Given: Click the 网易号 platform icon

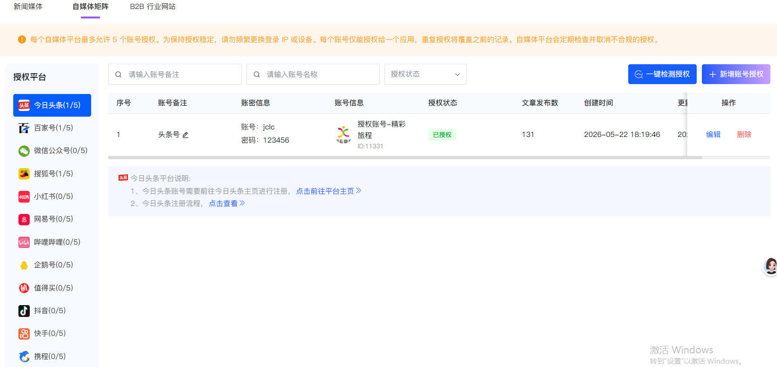Looking at the screenshot, I should pyautogui.click(x=24, y=219).
